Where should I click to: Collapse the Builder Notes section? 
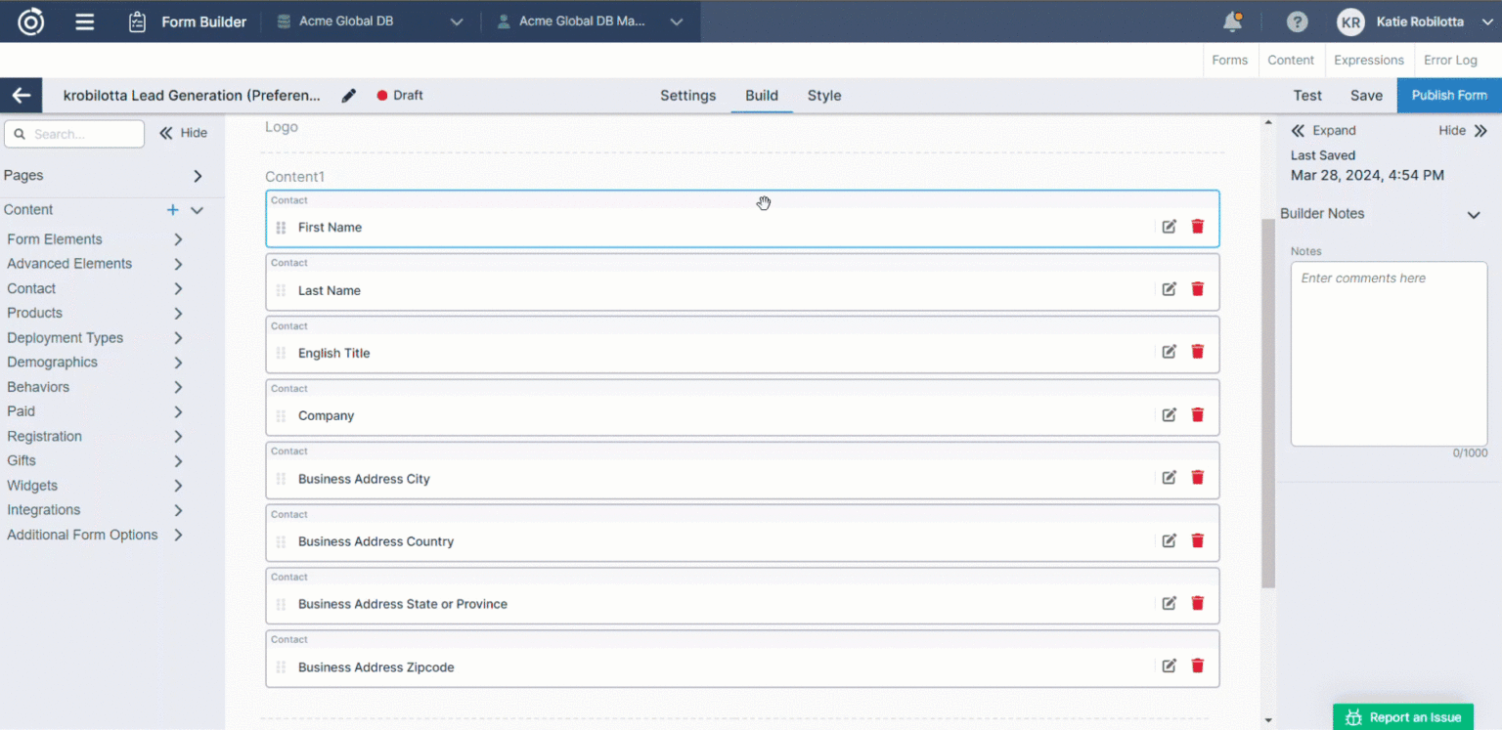pyautogui.click(x=1473, y=215)
